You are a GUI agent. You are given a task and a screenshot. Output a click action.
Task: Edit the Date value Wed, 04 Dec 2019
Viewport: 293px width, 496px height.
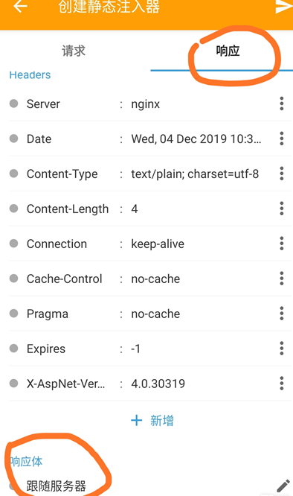[x=196, y=139]
